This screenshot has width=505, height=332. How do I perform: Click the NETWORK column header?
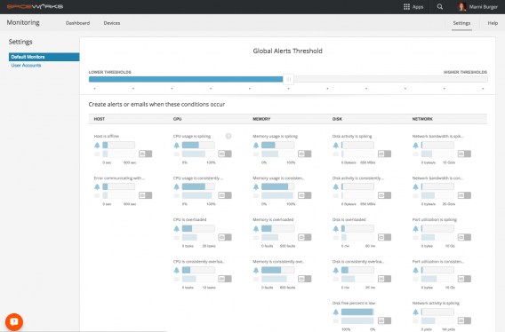422,119
